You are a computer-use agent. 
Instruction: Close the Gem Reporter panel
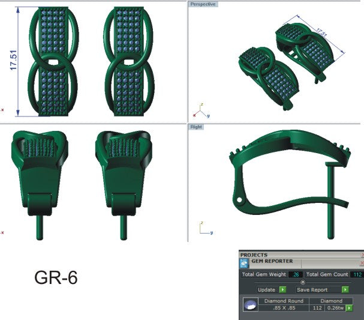361,263
